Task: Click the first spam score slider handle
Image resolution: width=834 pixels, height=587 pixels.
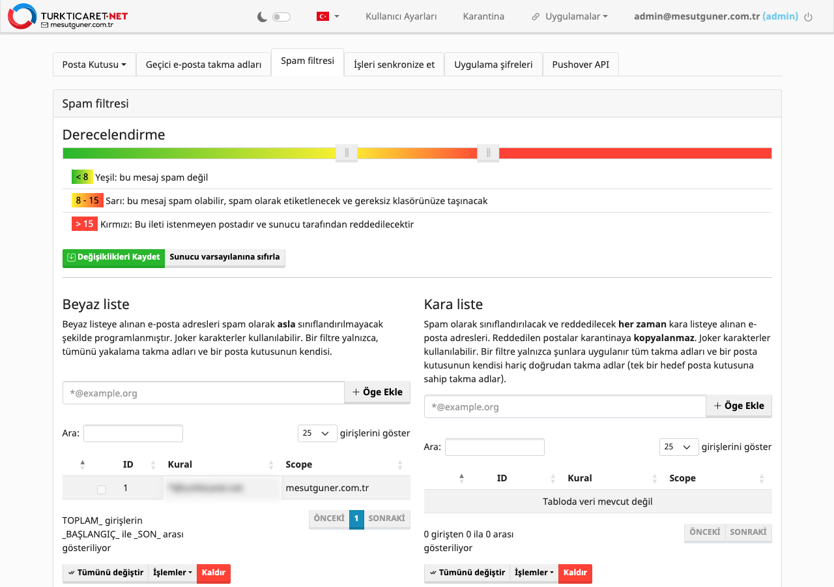Action: [347, 153]
